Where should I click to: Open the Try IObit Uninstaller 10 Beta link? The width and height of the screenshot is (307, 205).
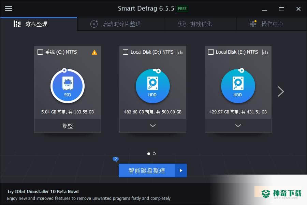click(x=43, y=191)
